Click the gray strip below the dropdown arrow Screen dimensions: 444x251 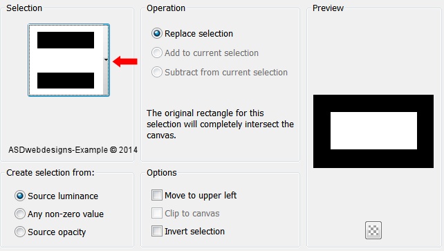coord(106,78)
